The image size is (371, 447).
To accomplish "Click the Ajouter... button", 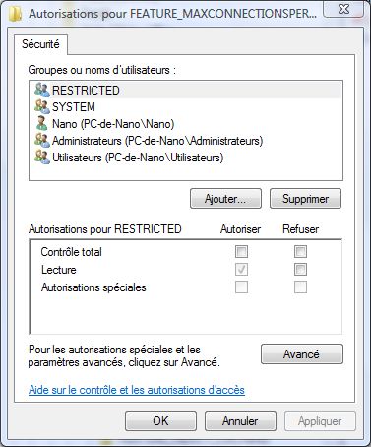I will tap(225, 199).
